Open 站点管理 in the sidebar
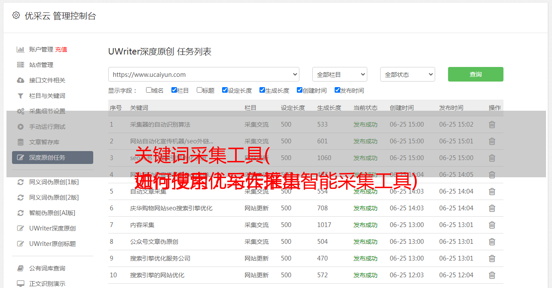Screen dimensions: 552x288 point(41,65)
